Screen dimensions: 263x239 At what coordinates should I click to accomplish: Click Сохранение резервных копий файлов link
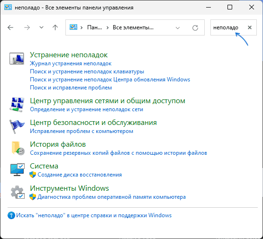pyautogui.click(x=118, y=153)
